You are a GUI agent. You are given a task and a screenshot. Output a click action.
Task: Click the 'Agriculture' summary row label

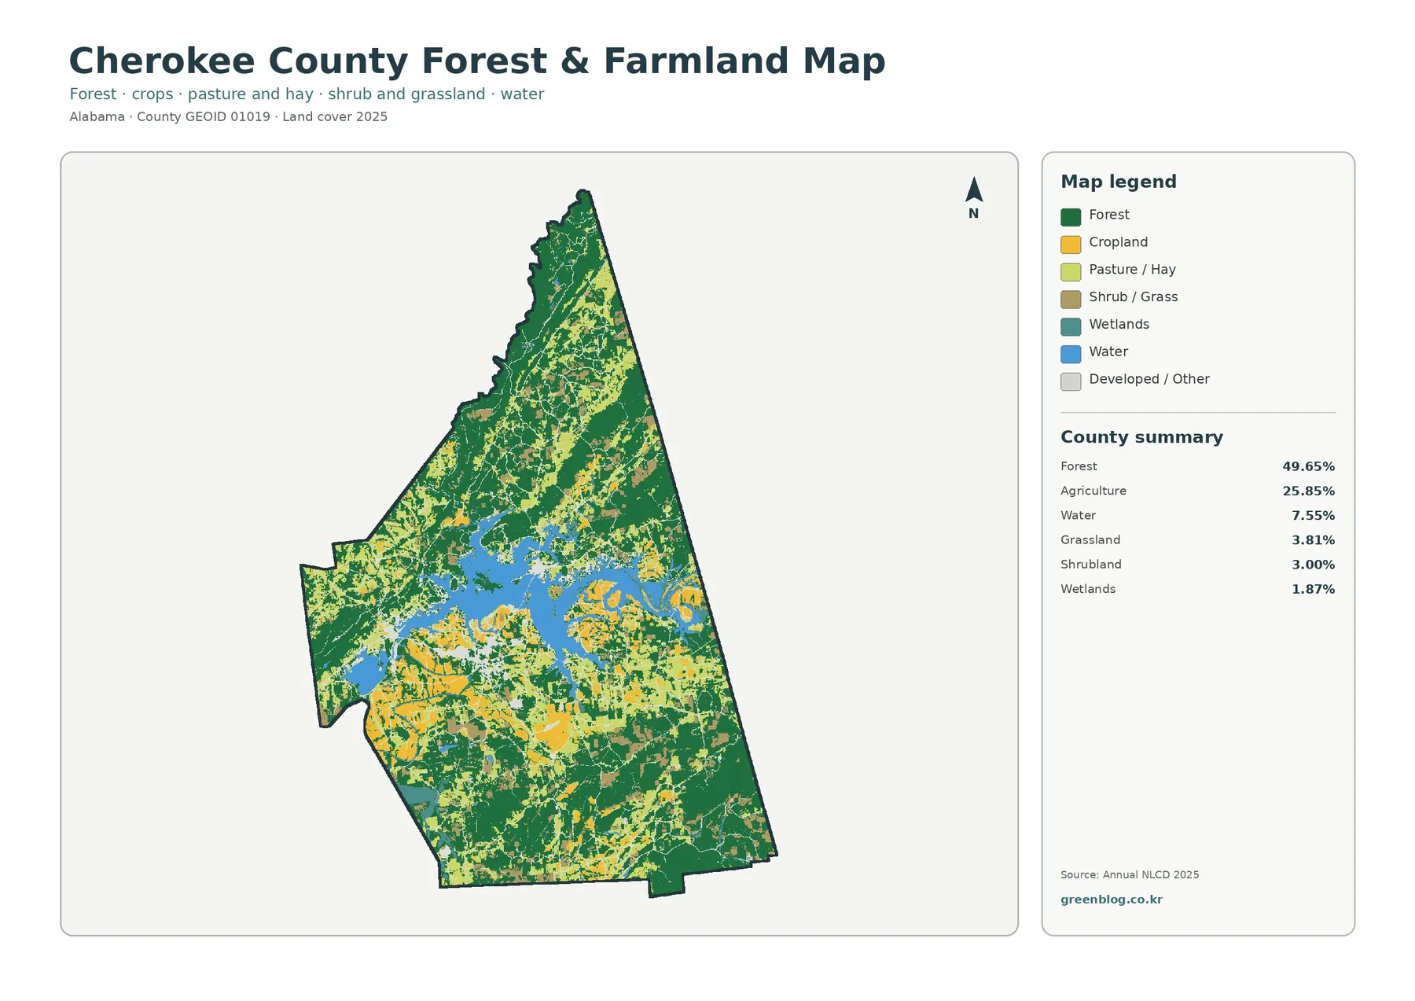point(1093,491)
